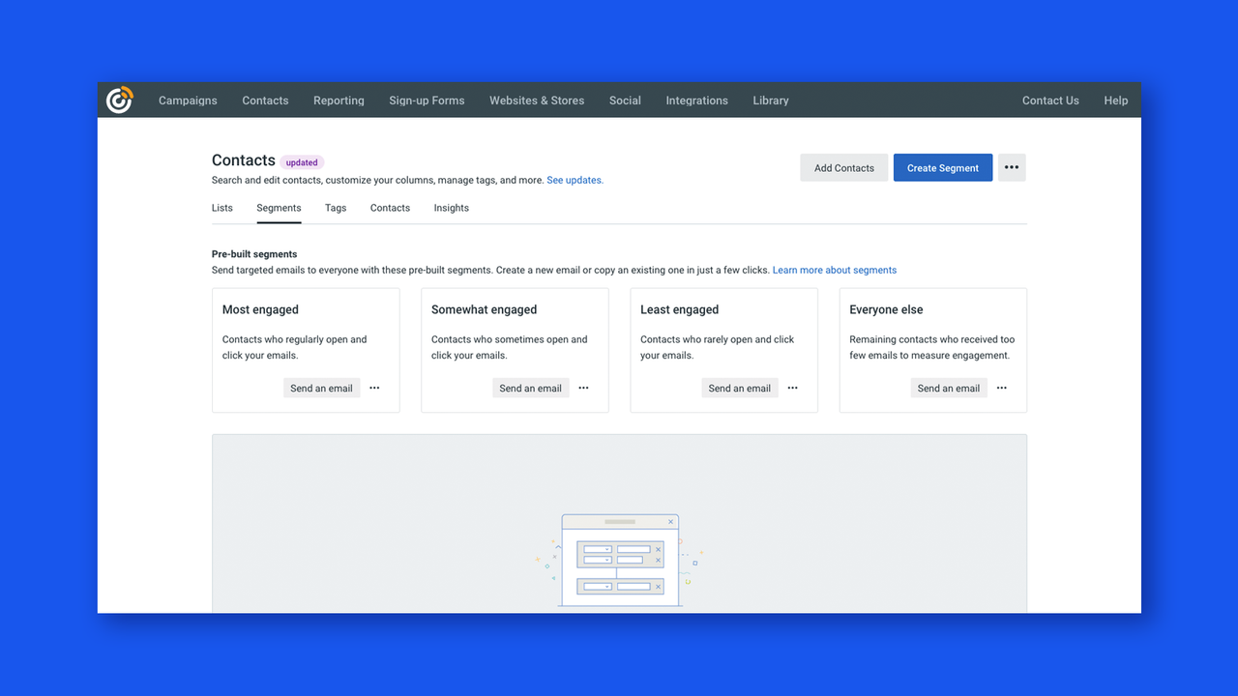Click the Constant Contact logo icon
Viewport: 1238px width, 696px height.
click(x=120, y=100)
